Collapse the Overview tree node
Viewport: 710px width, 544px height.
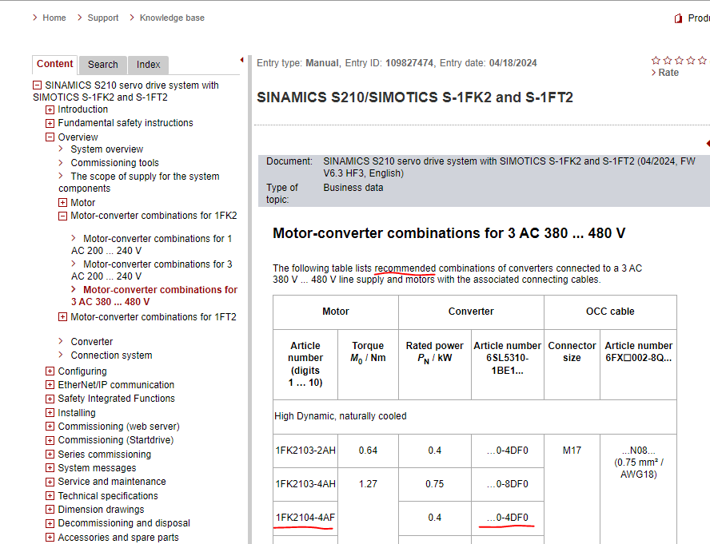tap(50, 137)
